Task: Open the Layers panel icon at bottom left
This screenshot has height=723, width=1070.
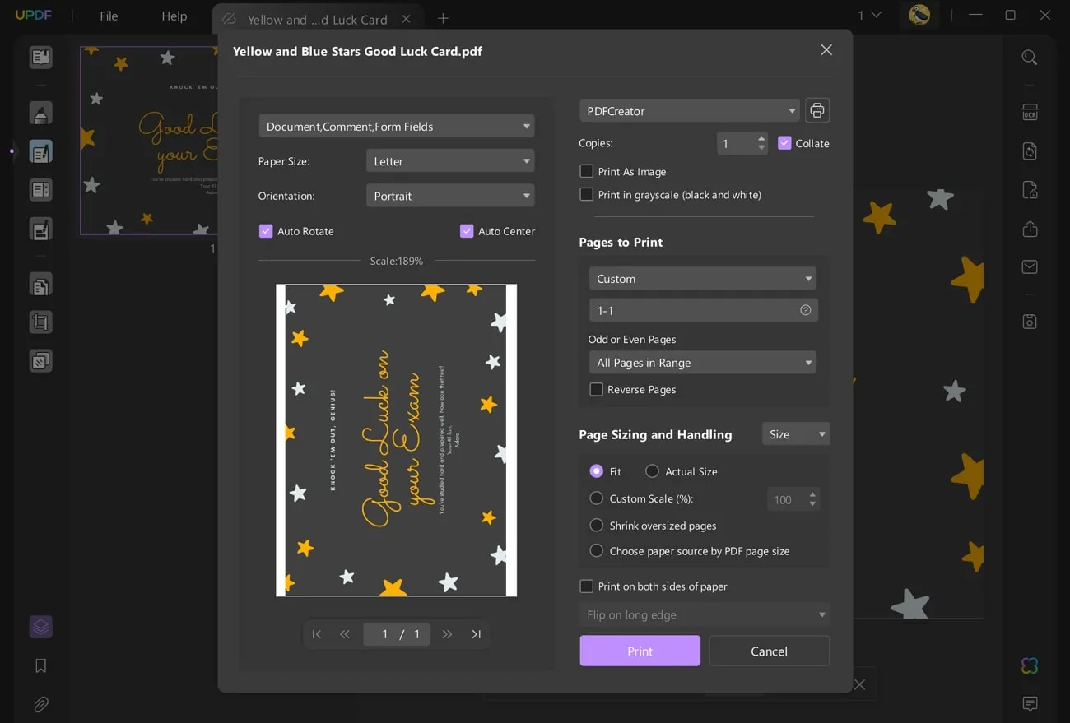Action: pyautogui.click(x=40, y=627)
